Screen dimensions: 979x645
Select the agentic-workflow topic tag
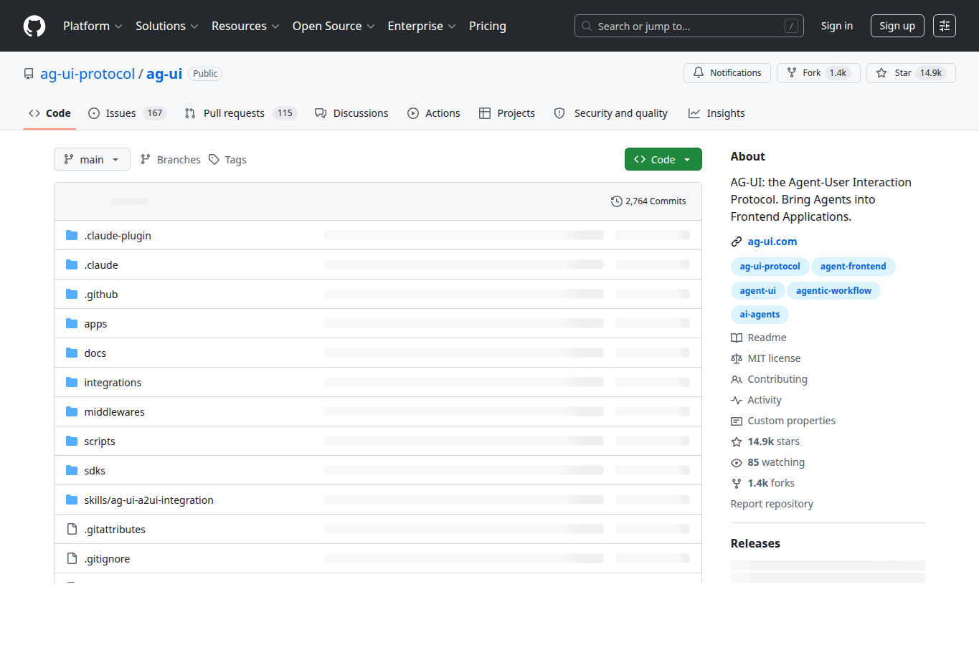tap(833, 290)
